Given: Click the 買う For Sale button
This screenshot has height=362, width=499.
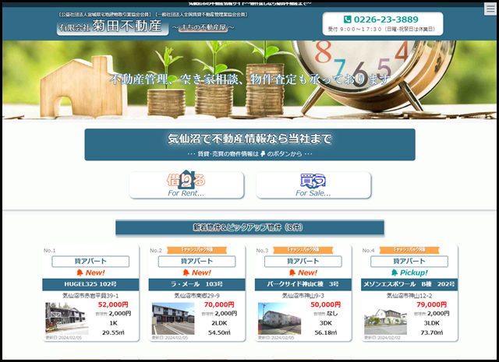Looking at the screenshot, I should pos(313,185).
